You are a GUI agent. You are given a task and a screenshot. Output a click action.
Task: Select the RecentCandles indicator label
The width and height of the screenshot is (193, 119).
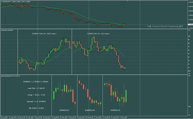pos(10,76)
